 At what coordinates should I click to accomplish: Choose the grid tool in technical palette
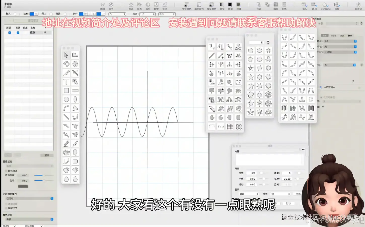click(x=230, y=126)
